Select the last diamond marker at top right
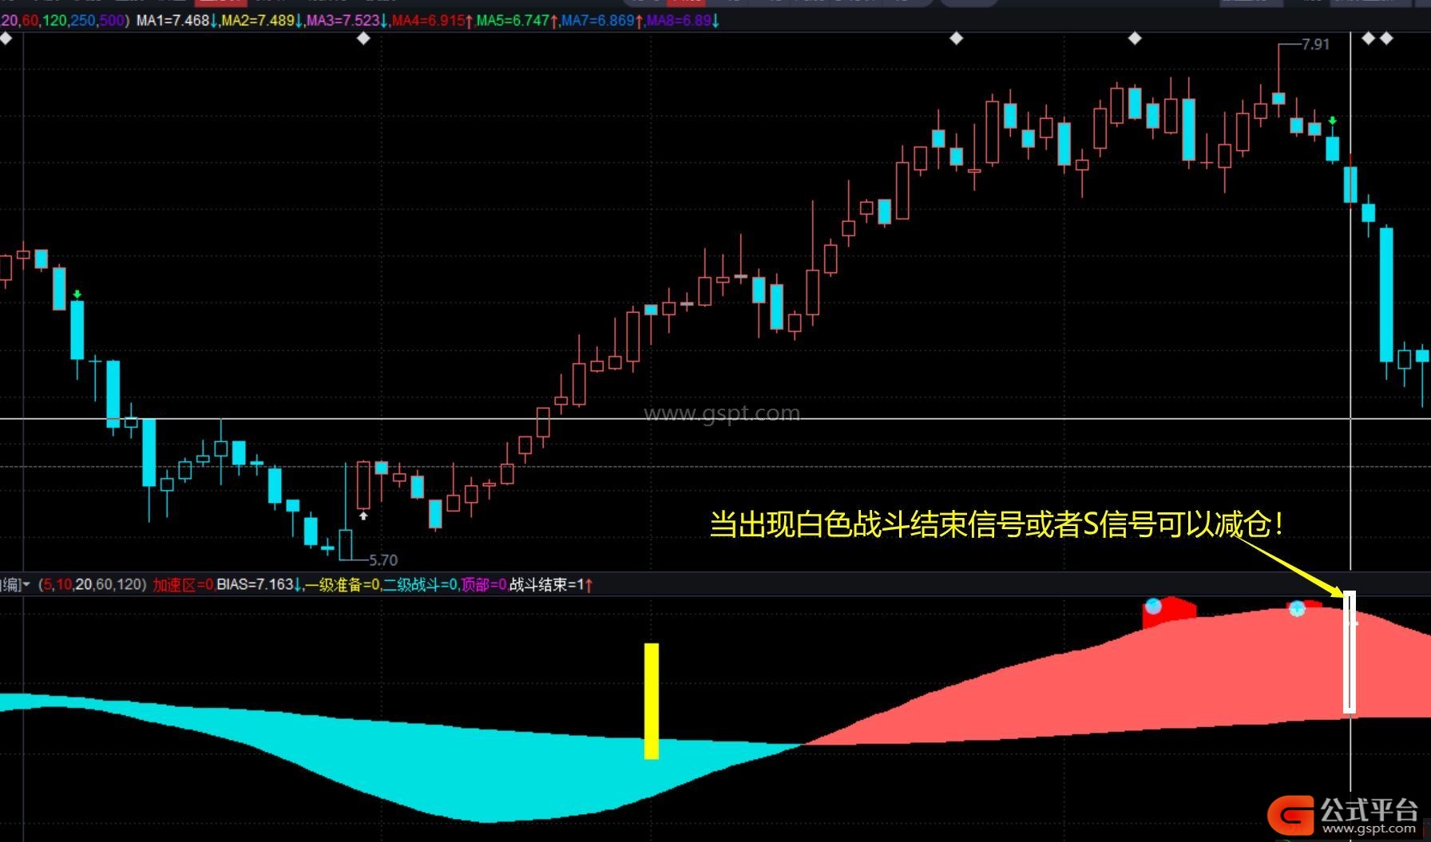 pos(1386,38)
